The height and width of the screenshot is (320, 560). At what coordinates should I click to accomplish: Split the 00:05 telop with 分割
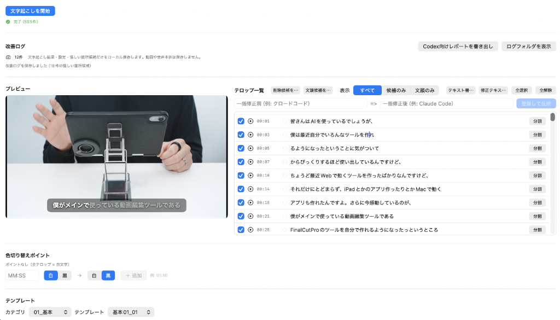537,148
